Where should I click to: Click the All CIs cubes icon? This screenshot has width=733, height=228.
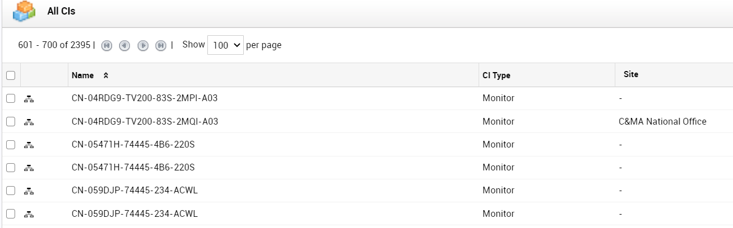pos(24,11)
